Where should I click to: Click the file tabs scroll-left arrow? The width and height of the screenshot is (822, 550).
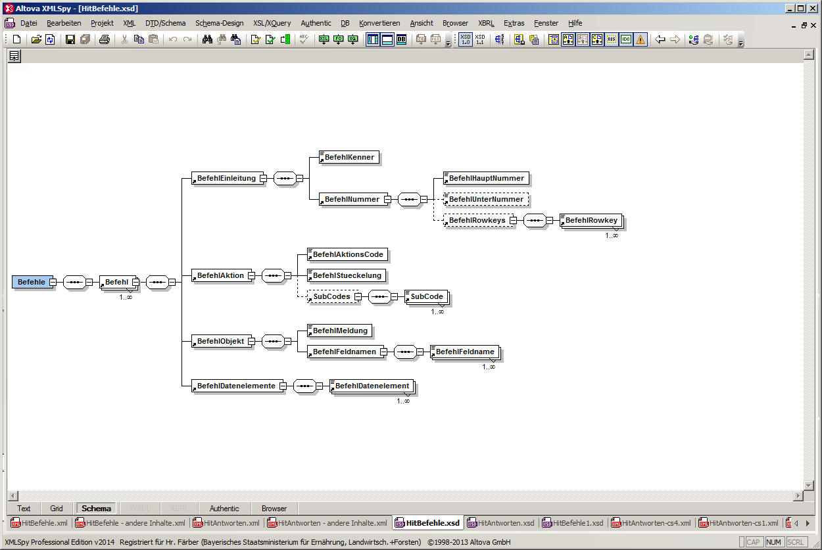click(797, 523)
